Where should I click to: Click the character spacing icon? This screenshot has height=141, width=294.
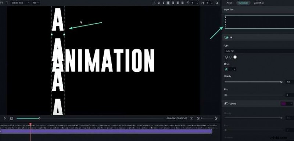click(188, 3)
